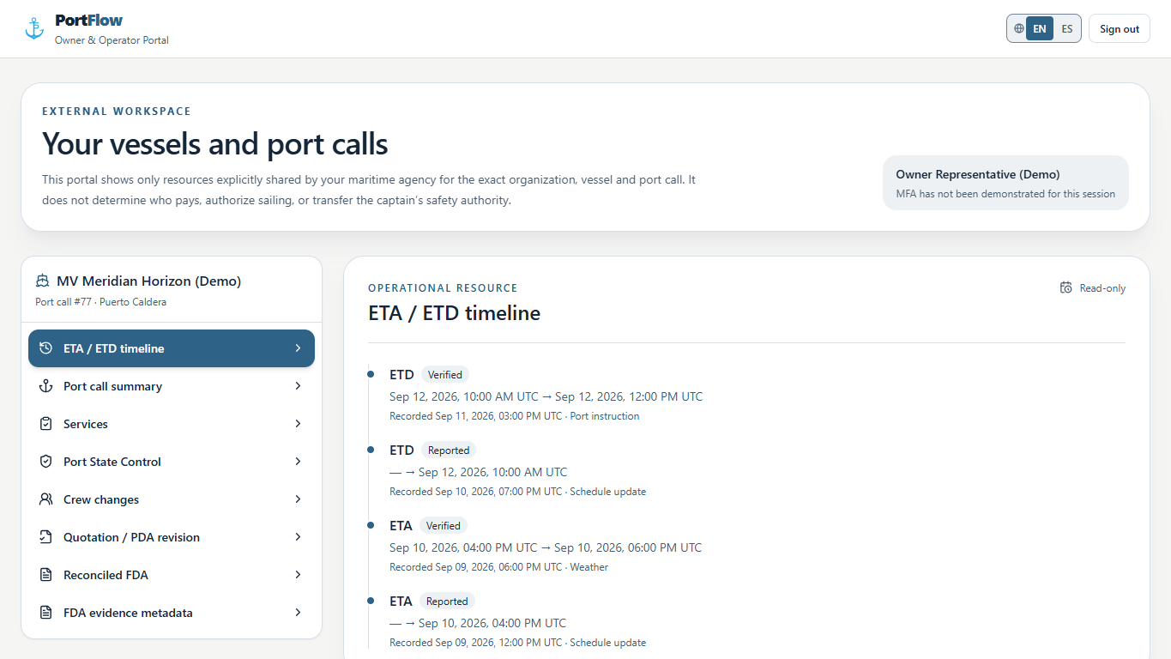This screenshot has height=659, width=1171.
Task: Open the ETA / ETD timeline menu item
Action: (172, 348)
